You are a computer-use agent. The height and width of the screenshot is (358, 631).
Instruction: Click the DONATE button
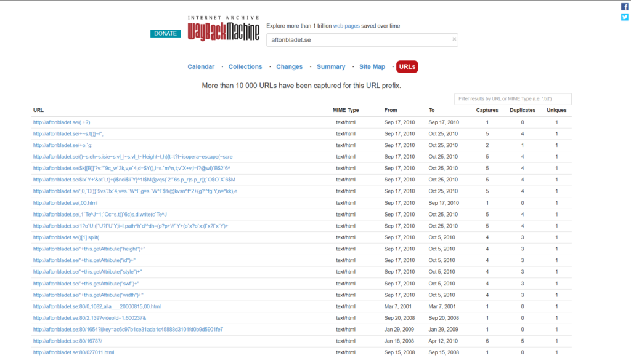point(165,33)
